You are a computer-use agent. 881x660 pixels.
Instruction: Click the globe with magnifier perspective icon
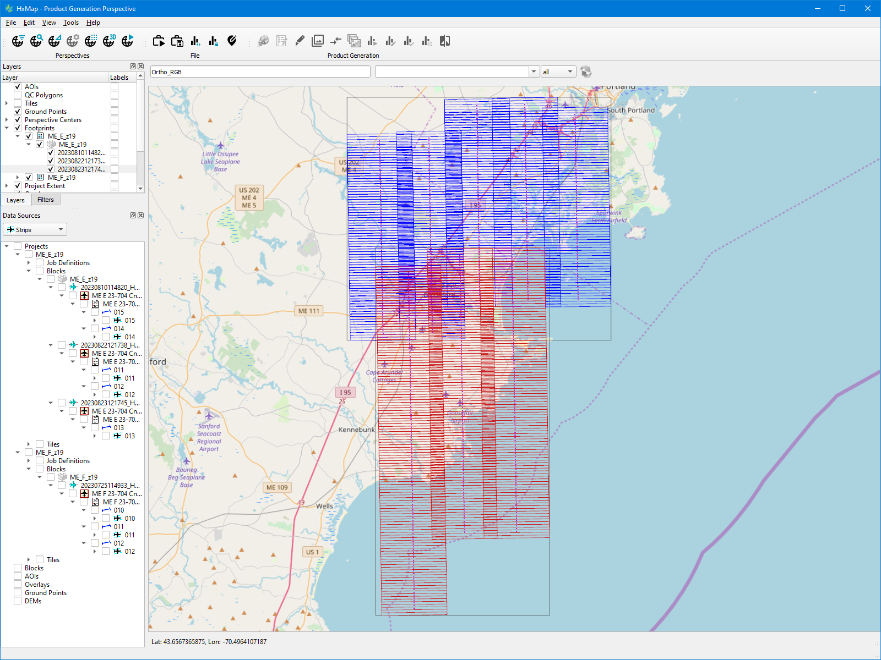point(36,41)
